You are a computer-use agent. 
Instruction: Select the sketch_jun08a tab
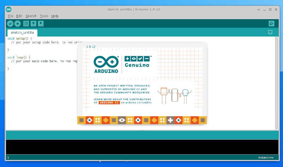pyautogui.click(x=22, y=33)
